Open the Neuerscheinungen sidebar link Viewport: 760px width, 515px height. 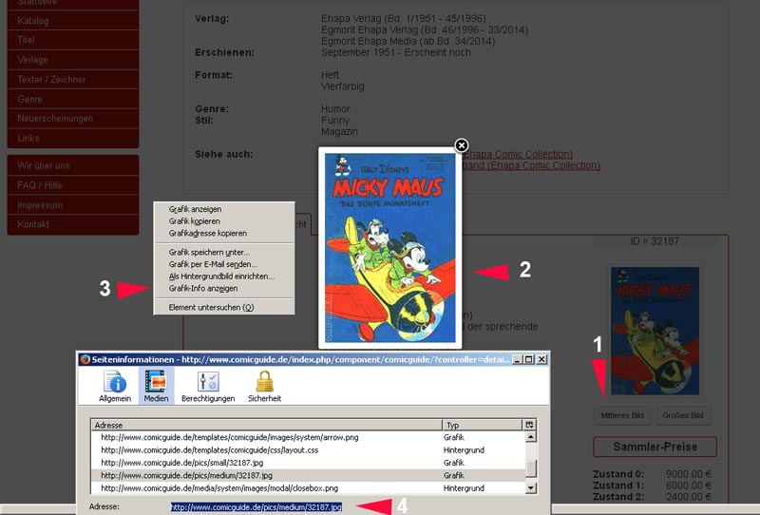click(73, 119)
